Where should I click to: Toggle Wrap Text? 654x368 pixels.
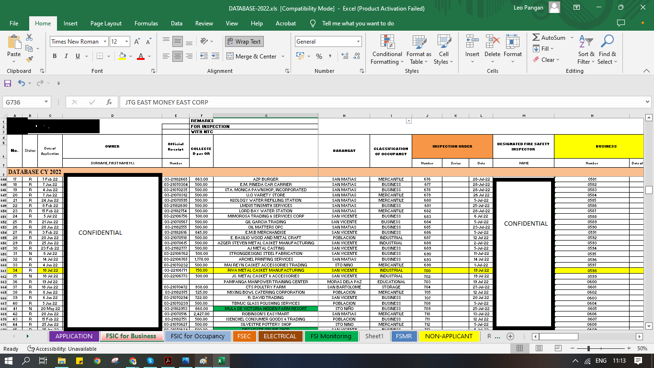(244, 42)
